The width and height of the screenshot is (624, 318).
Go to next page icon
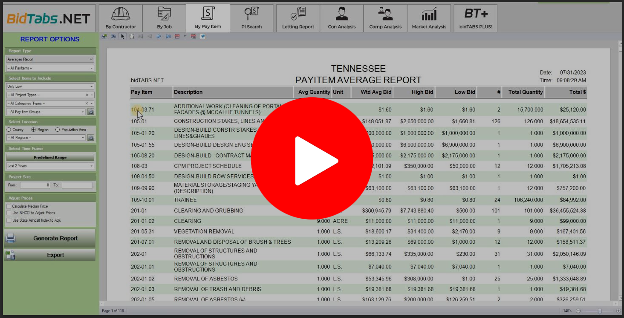point(159,37)
